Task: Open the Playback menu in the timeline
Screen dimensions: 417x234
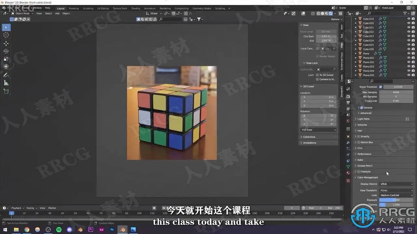Action: pos(17,208)
